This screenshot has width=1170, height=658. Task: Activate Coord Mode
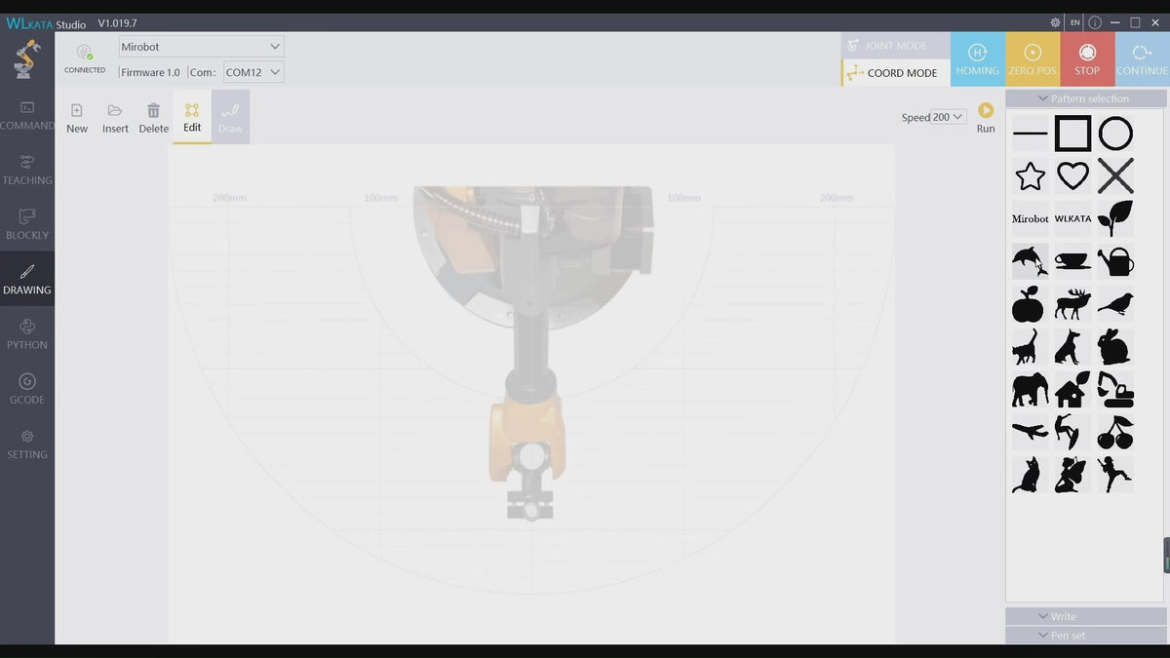coord(895,73)
